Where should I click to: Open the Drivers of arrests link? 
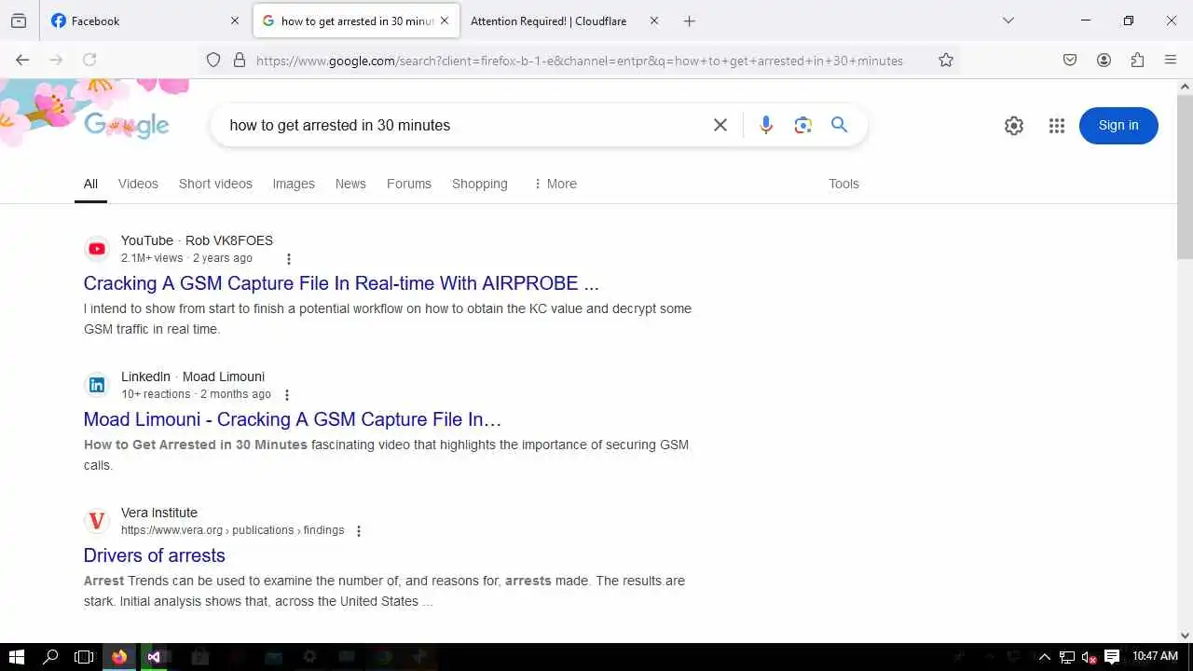(x=155, y=555)
